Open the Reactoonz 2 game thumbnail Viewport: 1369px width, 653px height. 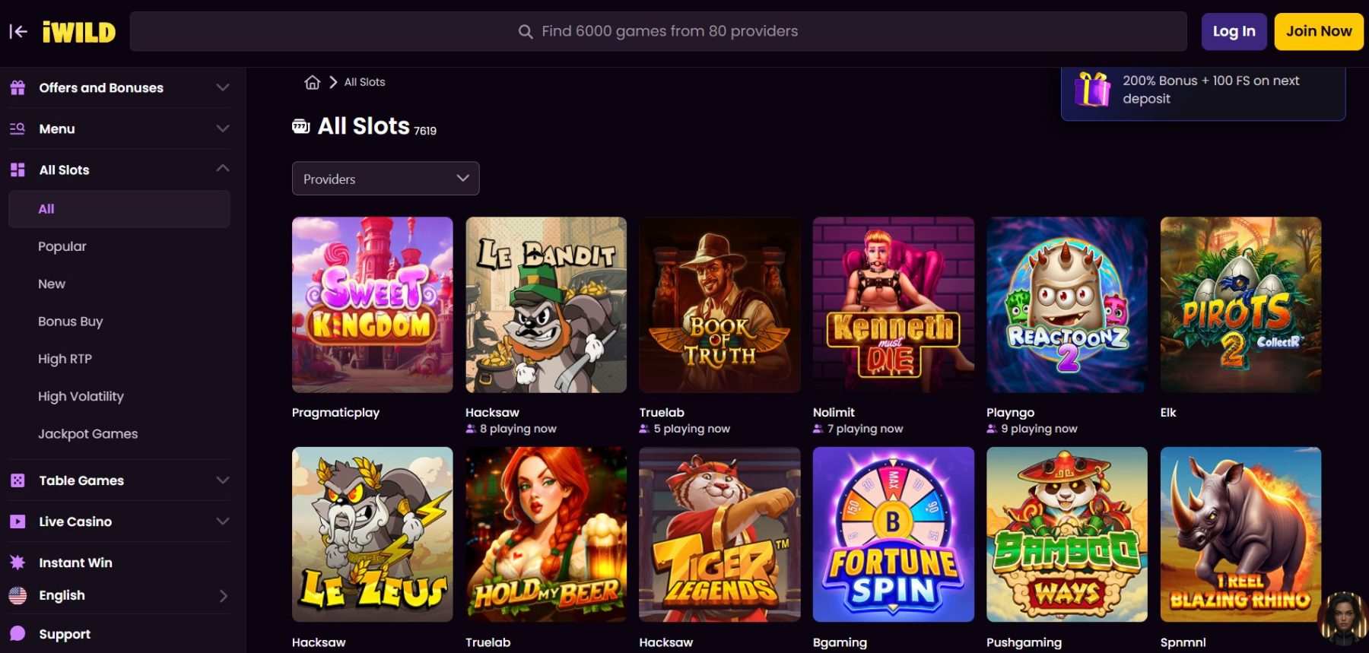(x=1066, y=305)
